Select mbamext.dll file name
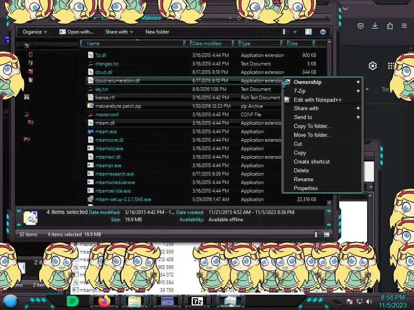Viewport: 414px width, 310px height. 108,157
